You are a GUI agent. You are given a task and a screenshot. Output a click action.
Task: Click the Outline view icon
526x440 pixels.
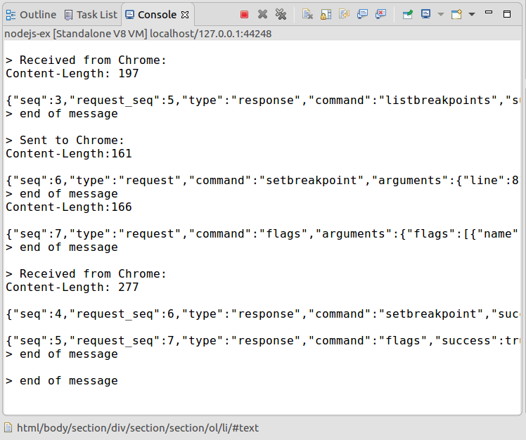point(11,15)
